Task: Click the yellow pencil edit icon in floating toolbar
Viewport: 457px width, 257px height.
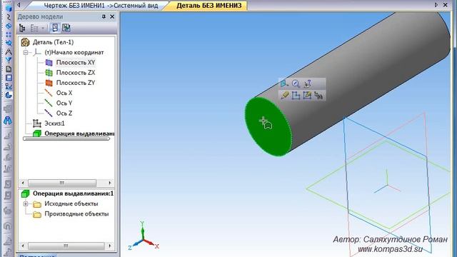Action: pos(284,95)
